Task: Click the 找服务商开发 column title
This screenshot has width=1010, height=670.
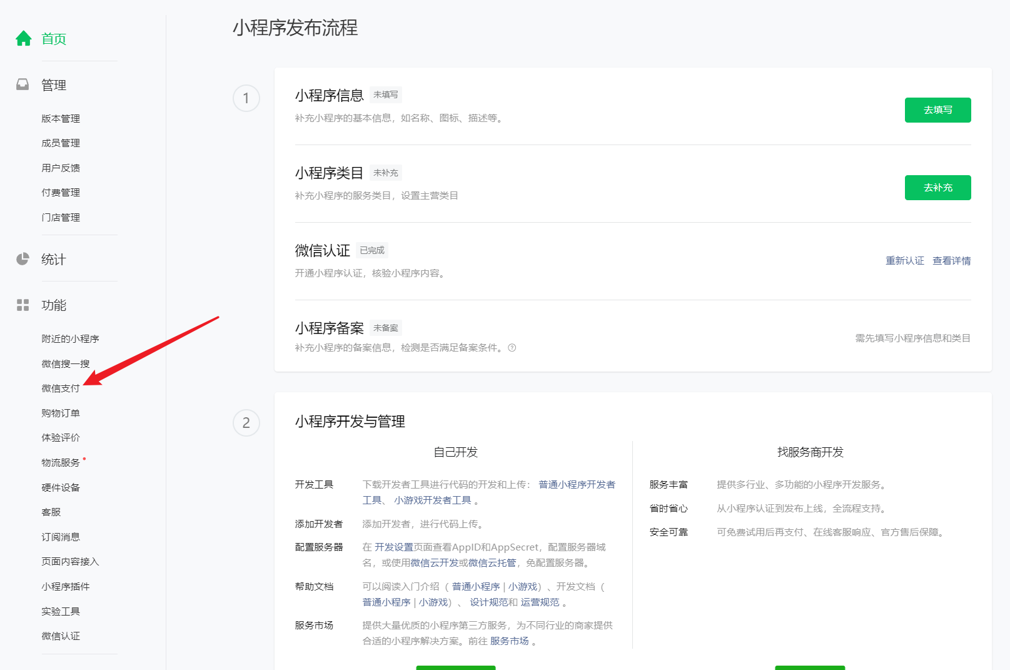Action: [811, 452]
